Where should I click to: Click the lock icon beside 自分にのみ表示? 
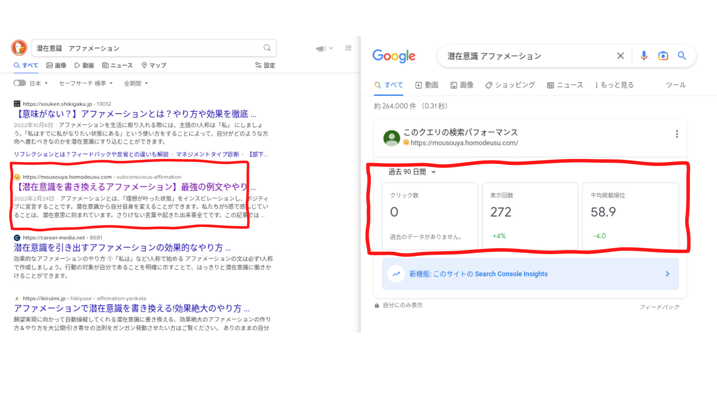point(377,305)
